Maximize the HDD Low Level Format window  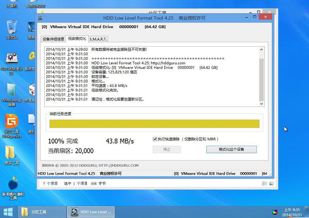pyautogui.click(x=254, y=17)
